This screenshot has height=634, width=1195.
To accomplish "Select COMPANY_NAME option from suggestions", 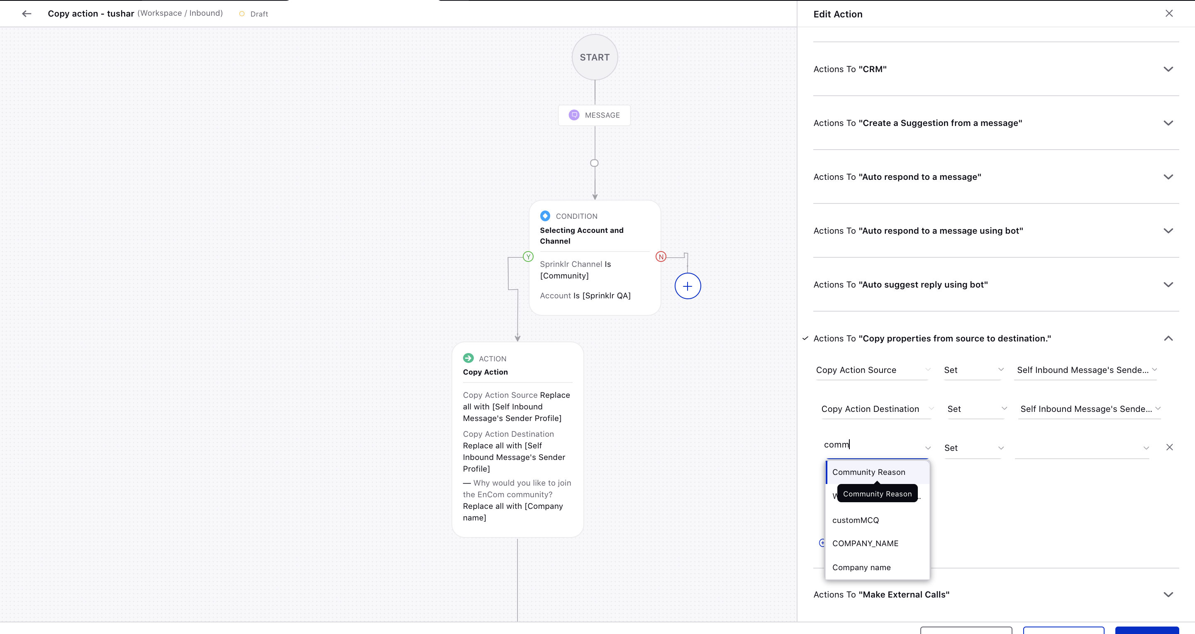I will pyautogui.click(x=866, y=543).
